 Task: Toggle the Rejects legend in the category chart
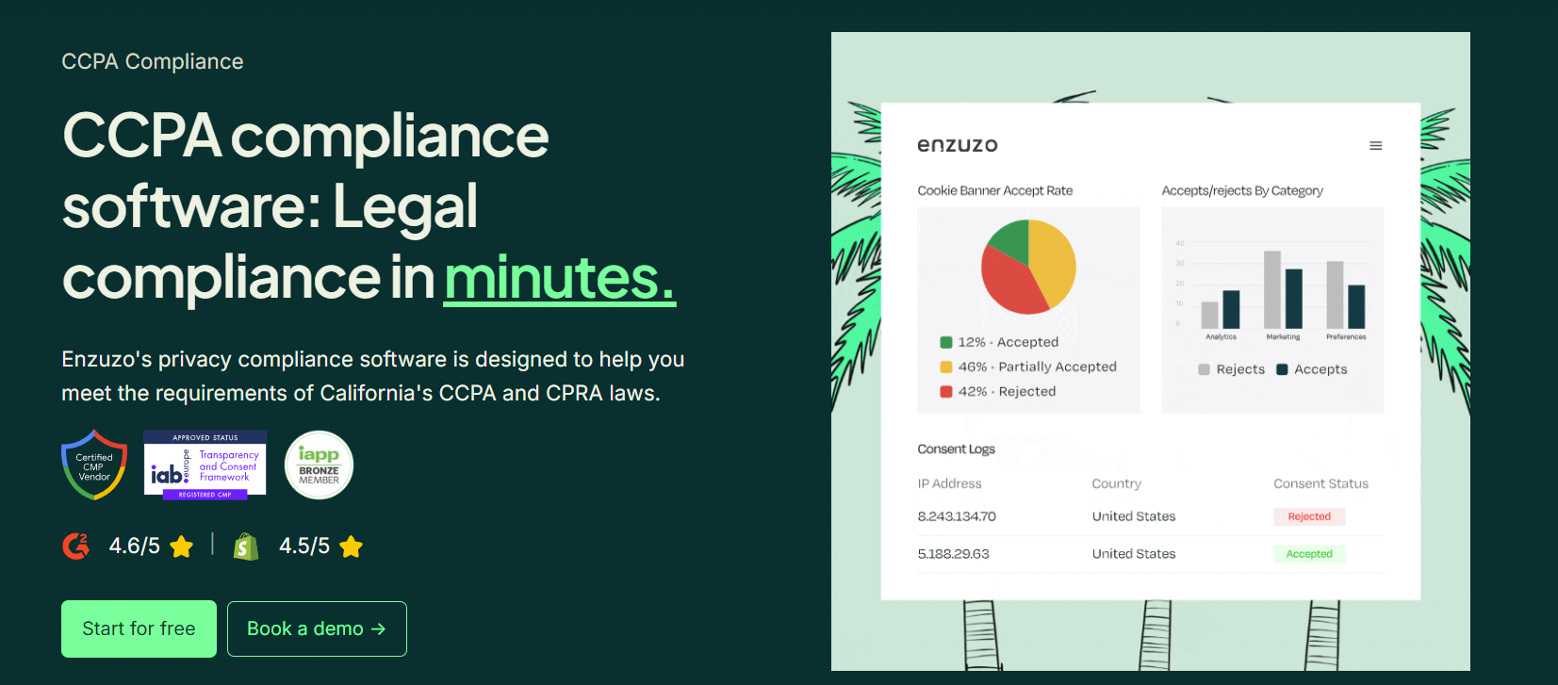(1232, 368)
